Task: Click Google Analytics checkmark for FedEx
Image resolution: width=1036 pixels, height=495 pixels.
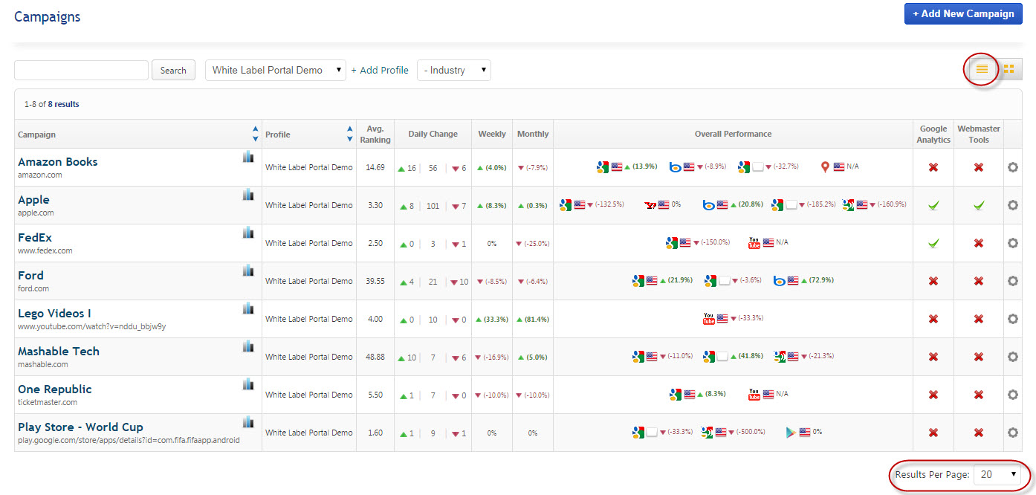Action: coord(933,243)
